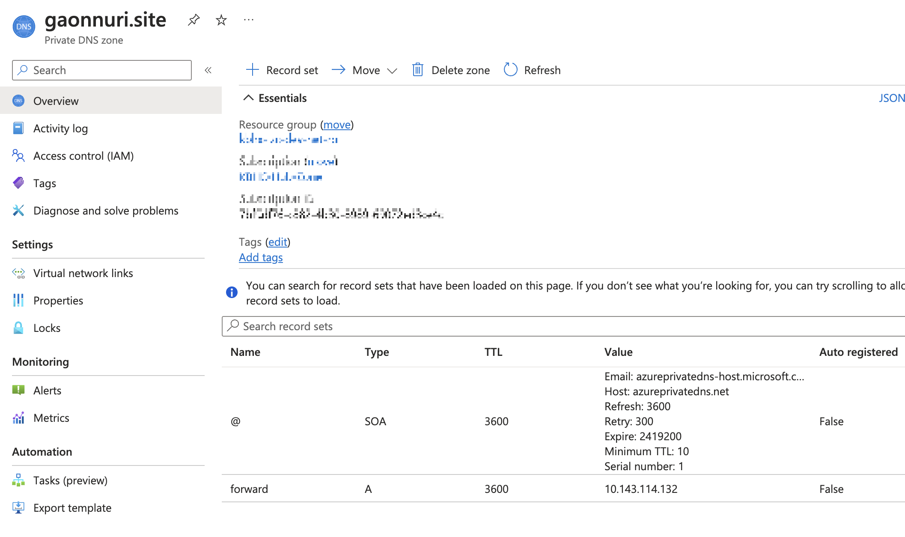Viewport: 905px width, 537px height.
Task: Collapse the left navigation pane
Action: [x=208, y=70]
